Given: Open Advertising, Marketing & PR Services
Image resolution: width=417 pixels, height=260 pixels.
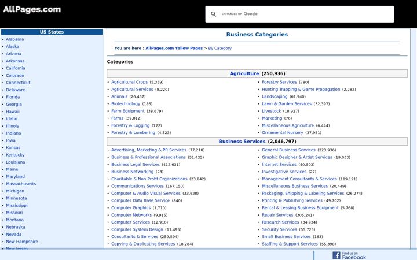Looking at the screenshot, I should click(149, 150).
